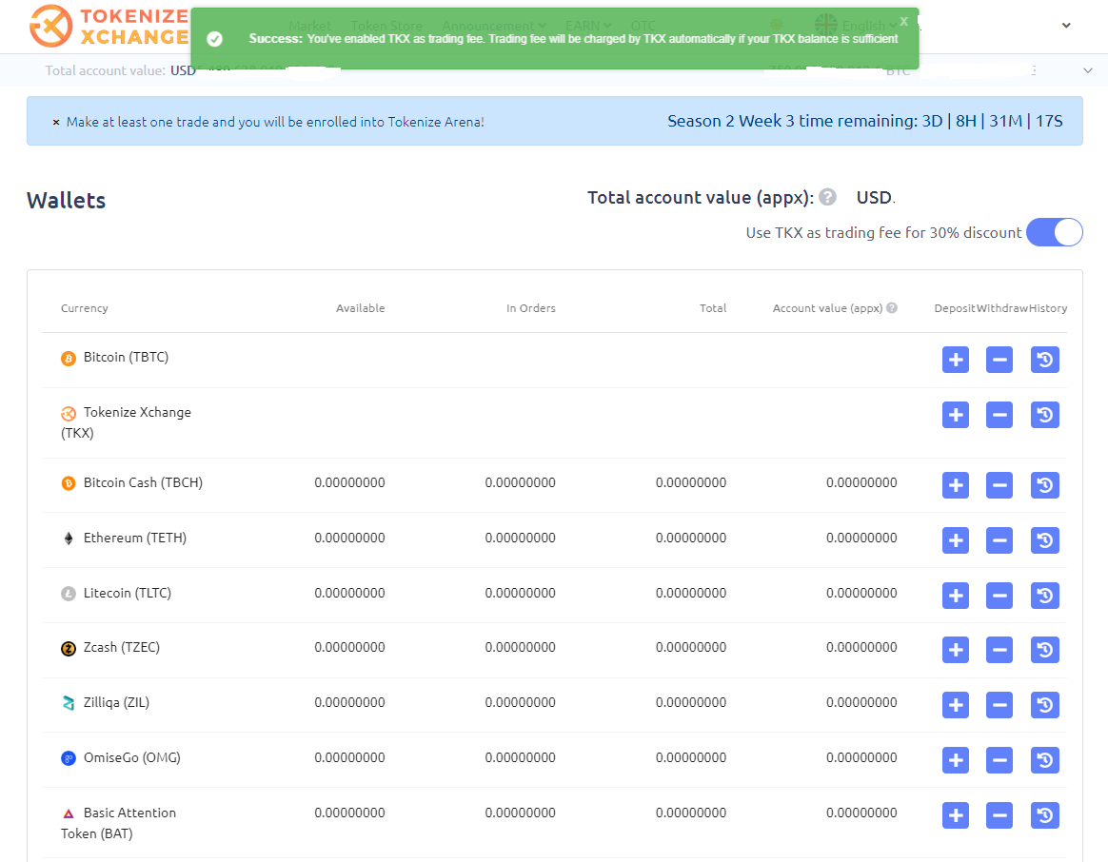Image resolution: width=1108 pixels, height=862 pixels.
Task: Click the Zilliqa coin icon
Action: [69, 703]
